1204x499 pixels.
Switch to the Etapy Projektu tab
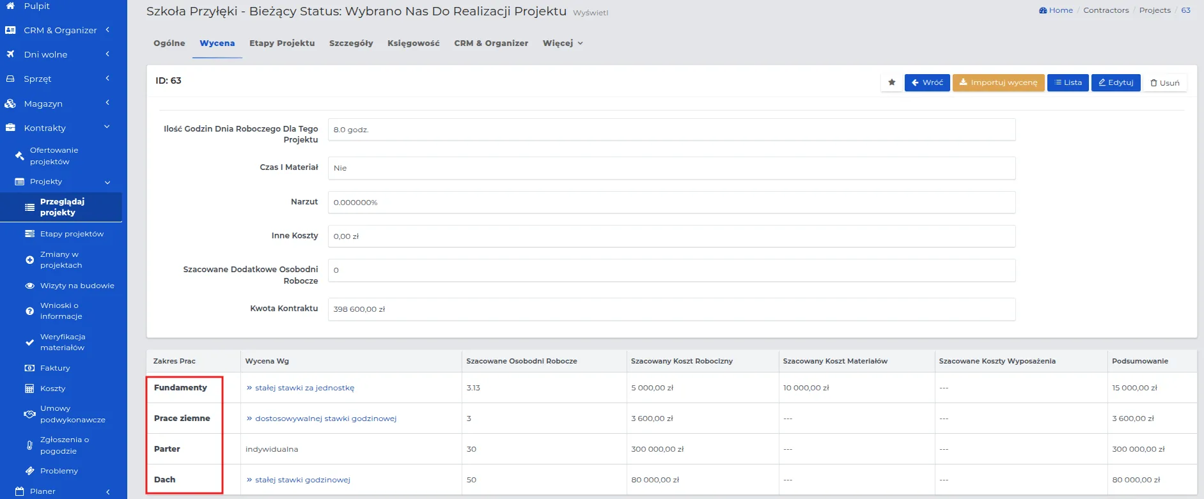(282, 43)
